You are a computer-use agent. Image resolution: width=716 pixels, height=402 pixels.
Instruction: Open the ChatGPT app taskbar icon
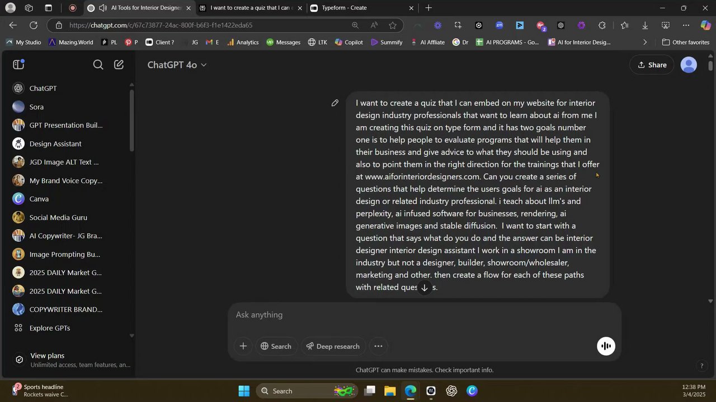pos(451,391)
